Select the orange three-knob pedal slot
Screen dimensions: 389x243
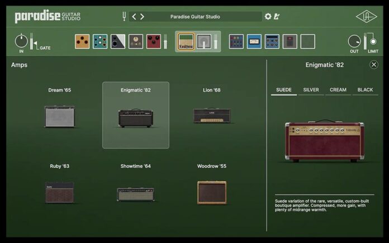click(x=82, y=41)
